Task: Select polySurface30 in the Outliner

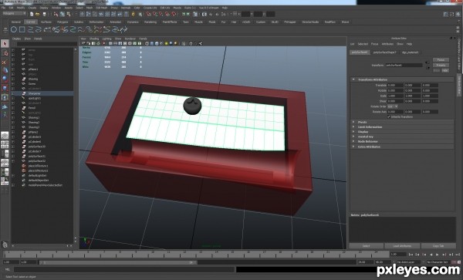Action: pos(36,147)
